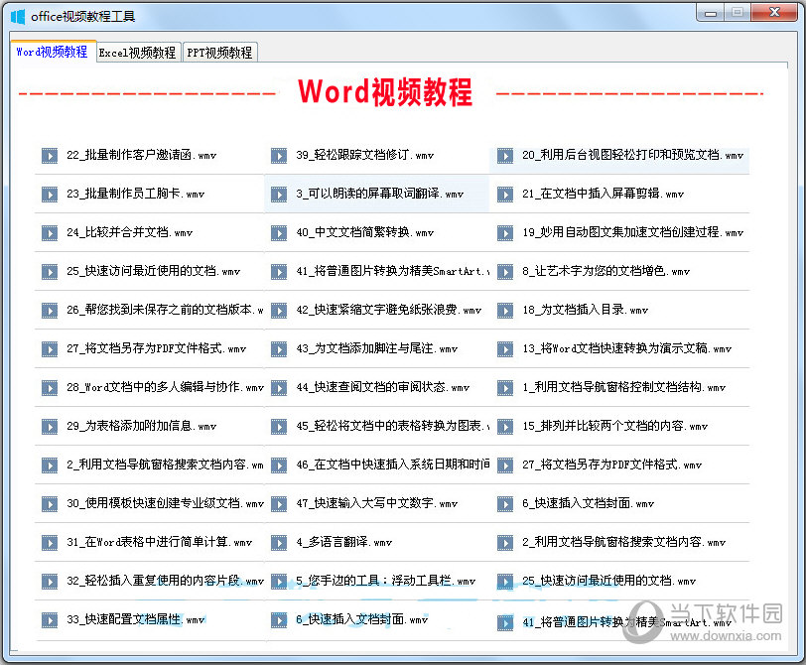Open 23_批量制作员工胸卡.wmv video

[135, 195]
